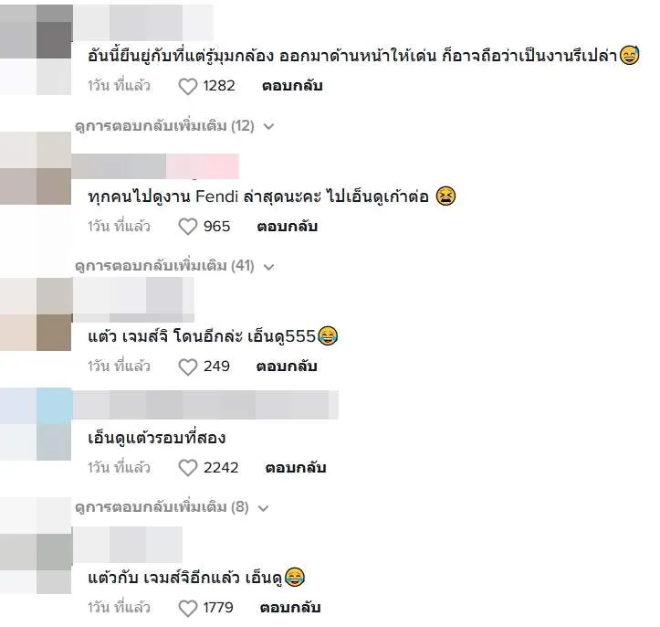660x627 pixels.
Task: Click chevron beside the (41) replies link
Action: 268,266
